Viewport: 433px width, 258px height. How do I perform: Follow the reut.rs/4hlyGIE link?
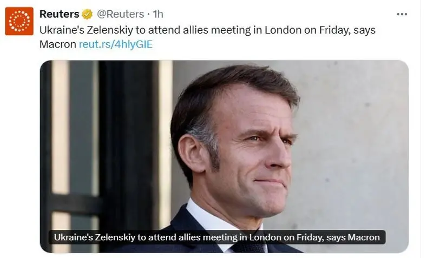(116, 44)
